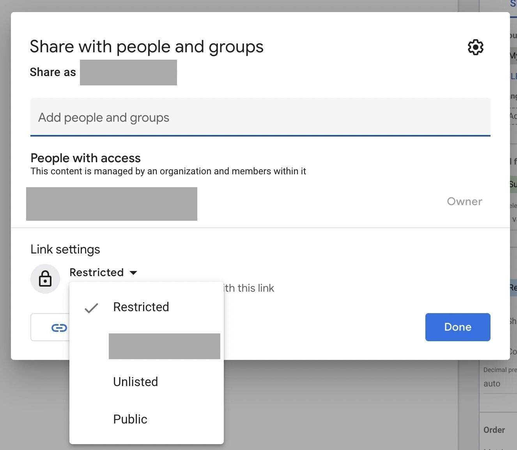Click the Add people and groups field
Screen dimensions: 517x450
pyautogui.click(x=156, y=117)
